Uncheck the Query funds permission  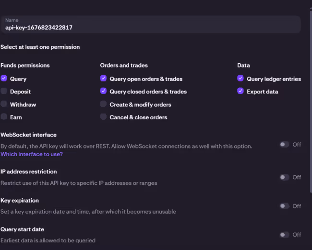(x=4, y=79)
